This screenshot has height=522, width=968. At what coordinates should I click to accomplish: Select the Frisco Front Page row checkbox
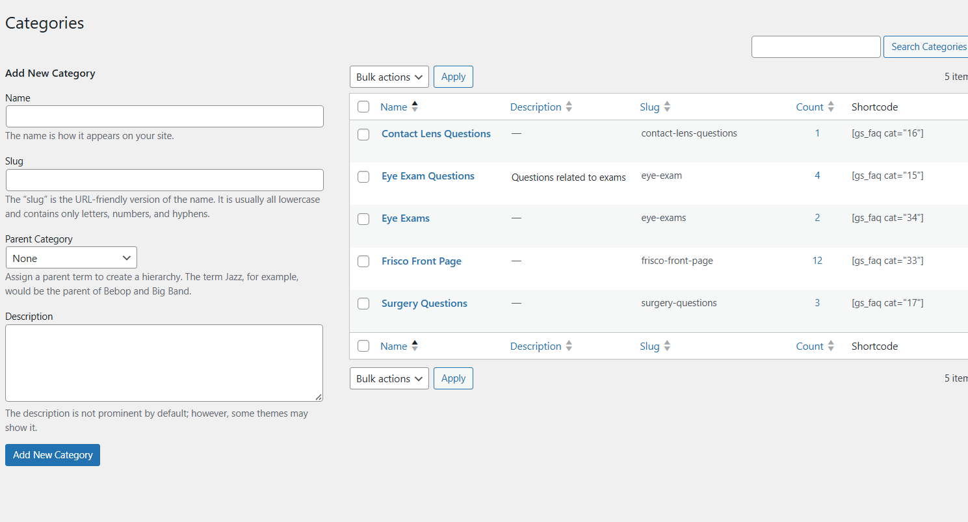363,261
